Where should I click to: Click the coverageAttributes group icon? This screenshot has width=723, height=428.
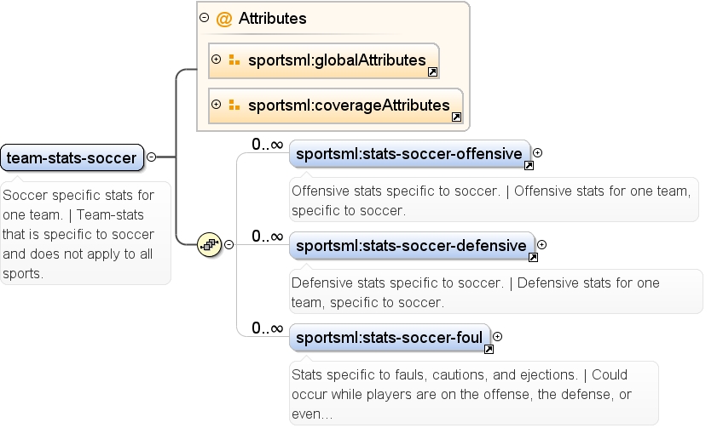[234, 105]
